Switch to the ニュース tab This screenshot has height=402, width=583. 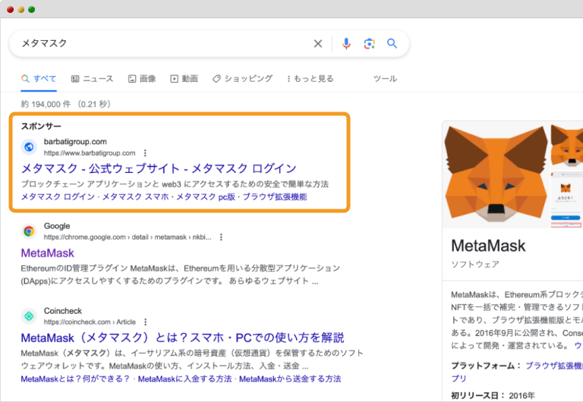pyautogui.click(x=92, y=79)
